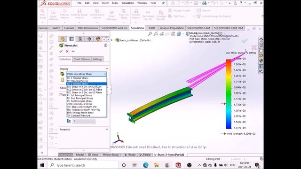This screenshot has width=301, height=169.
Task: Open the Results Advisor dropdown arrow
Action: [136, 22]
